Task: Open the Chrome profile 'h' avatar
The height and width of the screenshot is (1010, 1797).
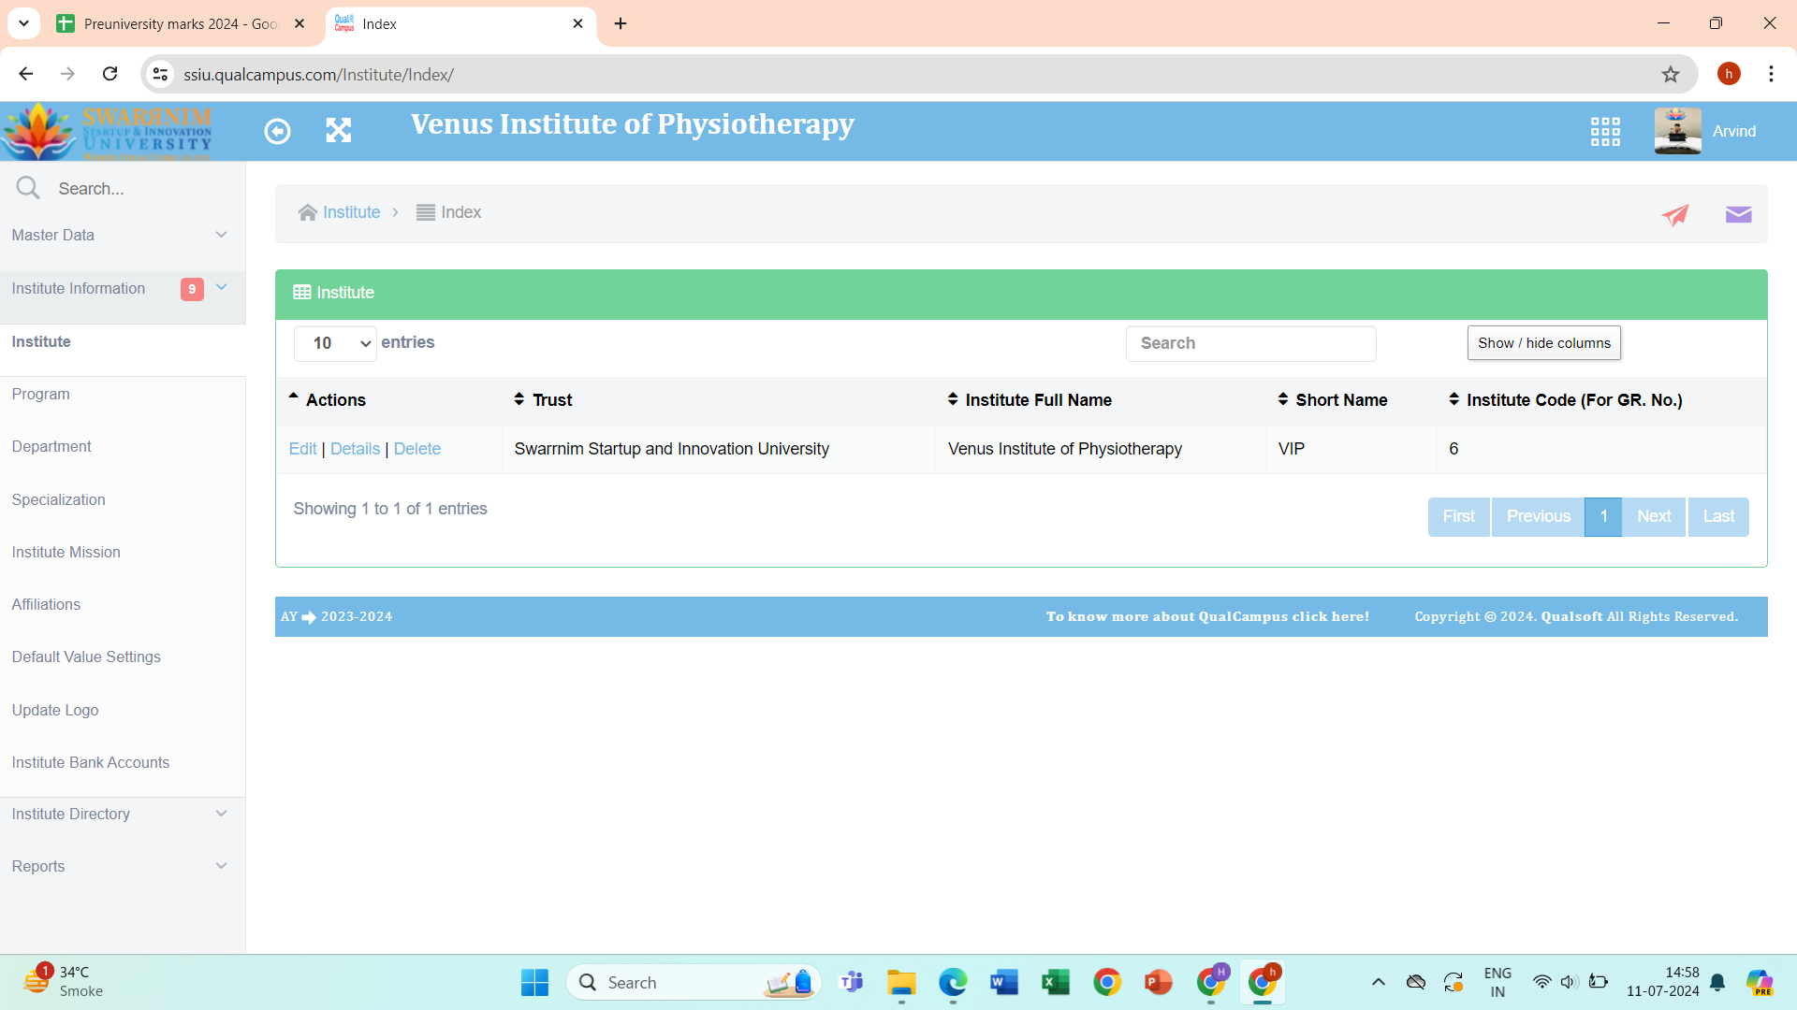Action: 1729,74
